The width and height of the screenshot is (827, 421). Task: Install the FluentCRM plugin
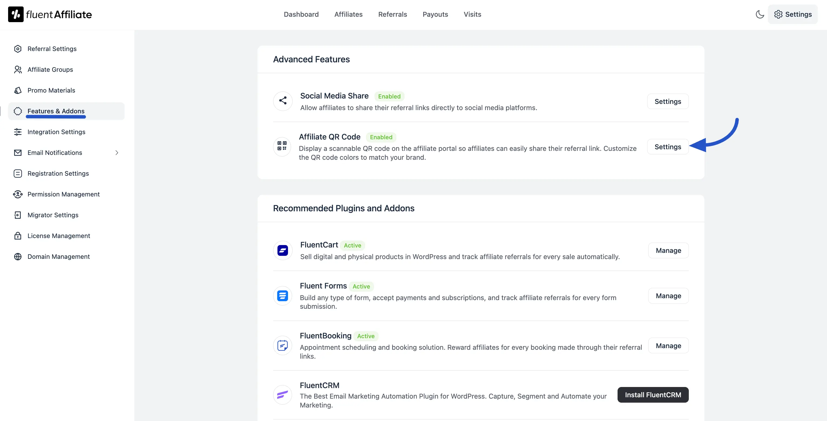[653, 395]
